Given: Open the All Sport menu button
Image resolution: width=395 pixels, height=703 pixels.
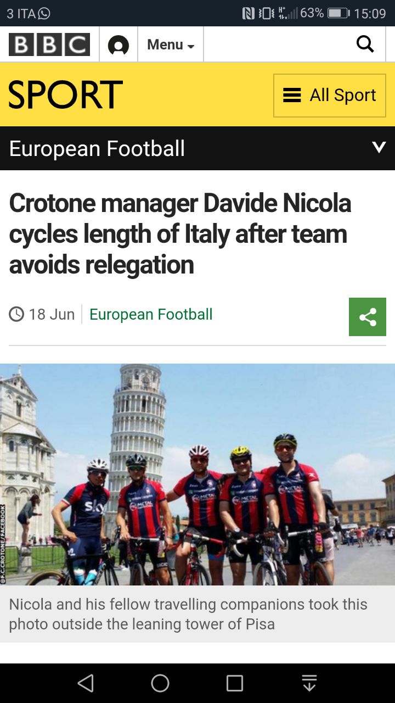Looking at the screenshot, I should click(x=330, y=96).
